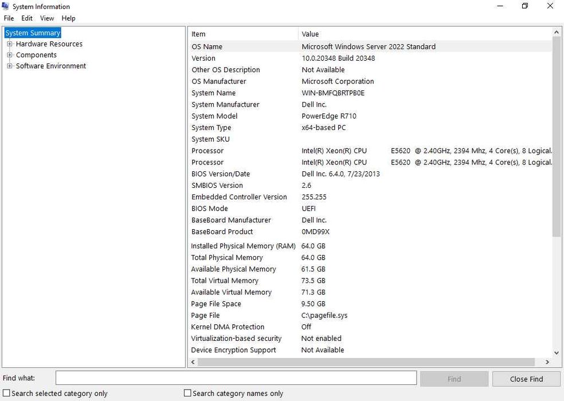Click the vertical scrollbar thumb
This screenshot has height=401, width=564.
(x=557, y=137)
